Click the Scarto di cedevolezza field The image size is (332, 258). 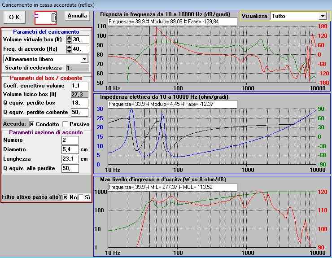(78, 68)
